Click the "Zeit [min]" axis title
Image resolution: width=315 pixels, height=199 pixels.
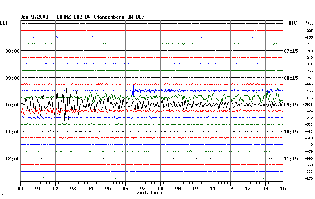[x=151, y=193]
